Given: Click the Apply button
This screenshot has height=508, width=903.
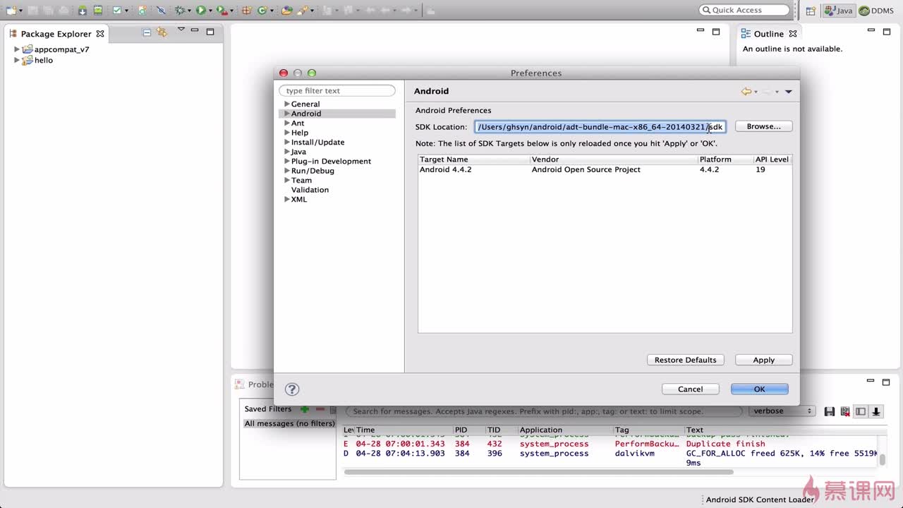Looking at the screenshot, I should pyautogui.click(x=763, y=360).
